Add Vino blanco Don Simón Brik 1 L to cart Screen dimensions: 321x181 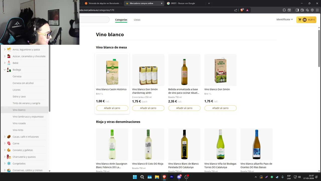(220, 108)
